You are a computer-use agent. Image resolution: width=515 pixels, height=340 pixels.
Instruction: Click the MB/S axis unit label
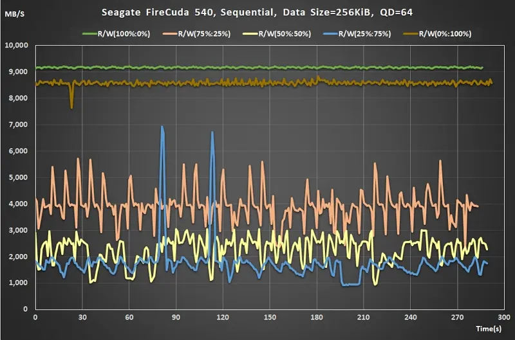(x=14, y=14)
